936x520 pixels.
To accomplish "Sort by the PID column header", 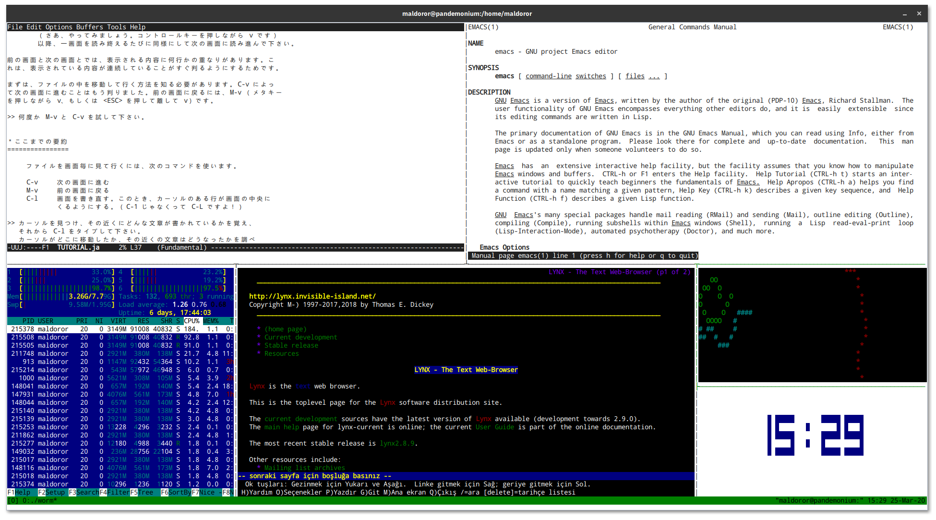I will click(x=28, y=321).
